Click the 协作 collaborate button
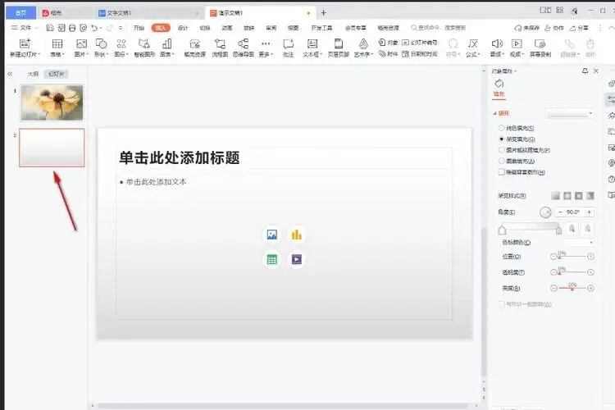Screen dimensions: 615x410 click(553, 28)
